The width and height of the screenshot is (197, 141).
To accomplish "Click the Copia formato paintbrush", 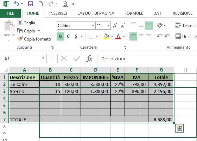I will click(x=20, y=39).
